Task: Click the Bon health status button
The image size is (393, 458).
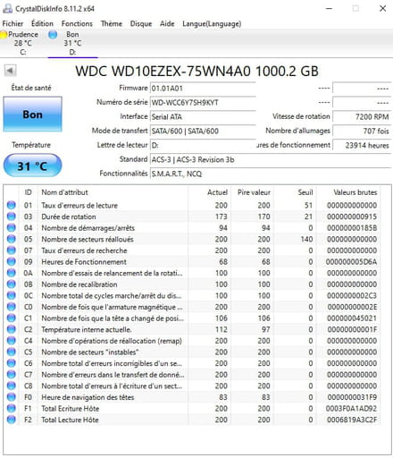Action: [32, 114]
